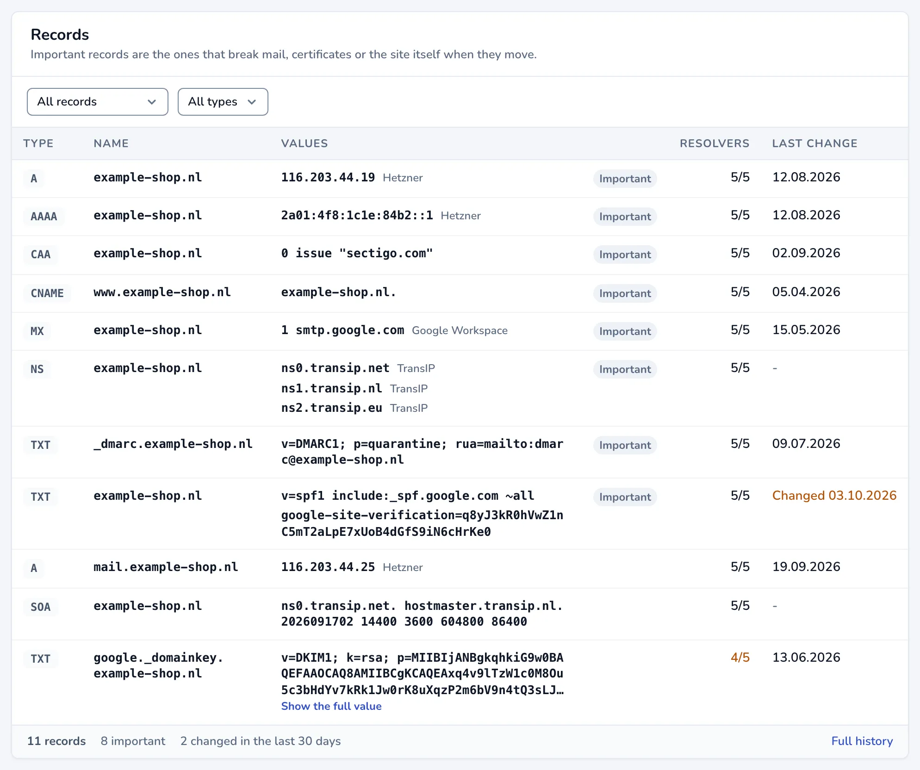Click nameserver ns0.transip.net in NS row
The width and height of the screenshot is (920, 770).
(336, 368)
